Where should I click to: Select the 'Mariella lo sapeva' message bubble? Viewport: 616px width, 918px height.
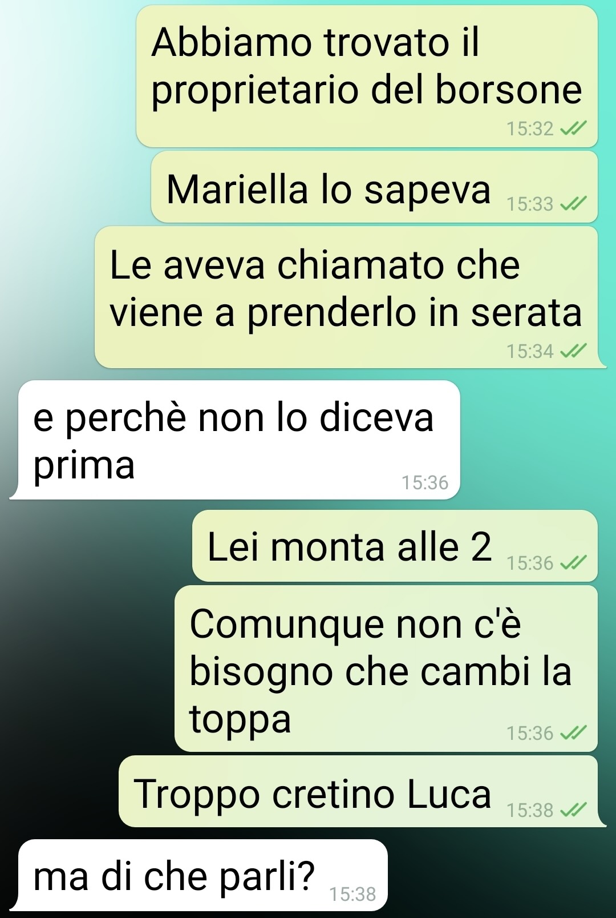point(374,187)
